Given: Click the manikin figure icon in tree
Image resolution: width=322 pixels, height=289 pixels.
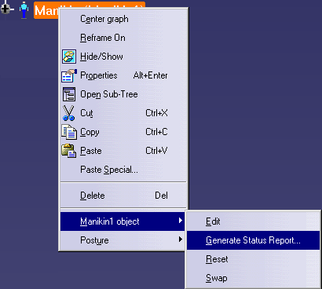Looking at the screenshot, I should coord(24,10).
